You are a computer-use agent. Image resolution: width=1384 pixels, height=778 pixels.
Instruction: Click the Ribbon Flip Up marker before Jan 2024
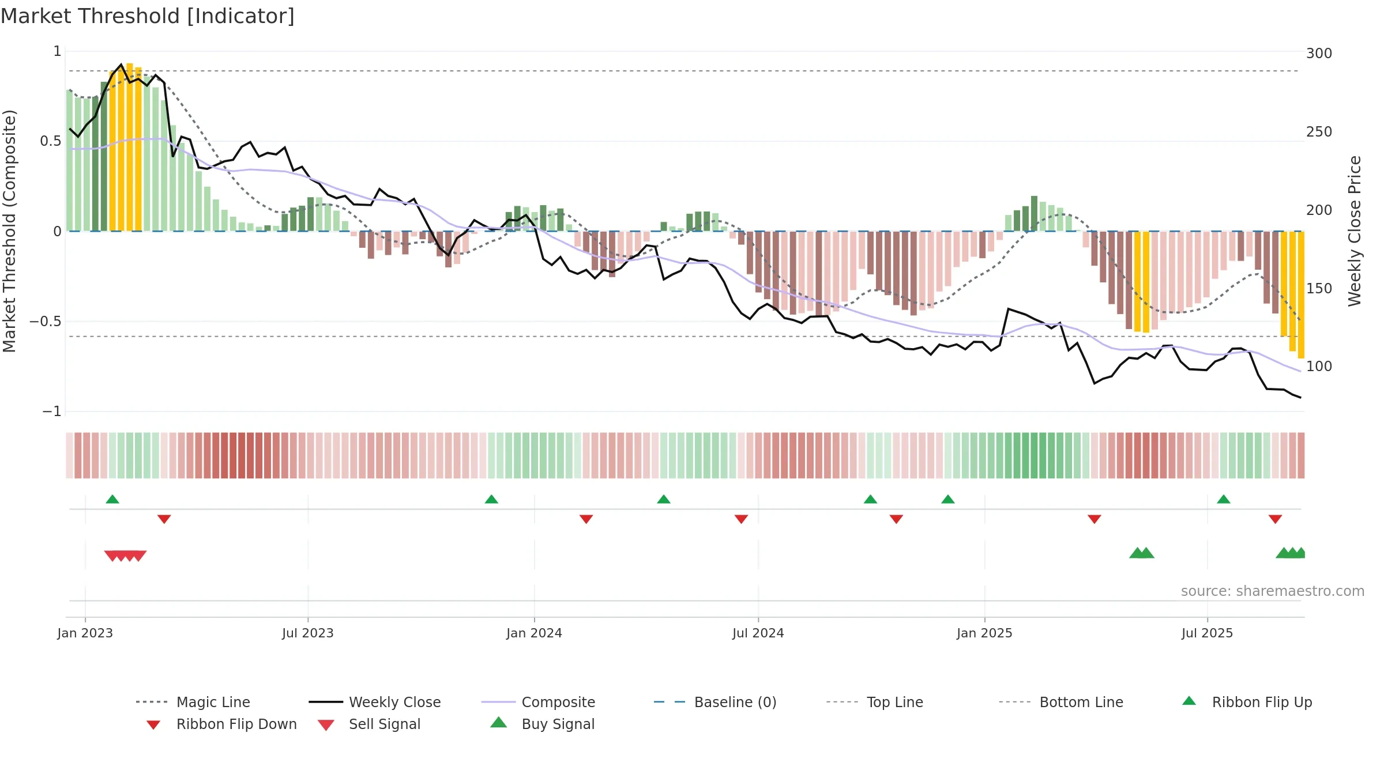tap(491, 499)
